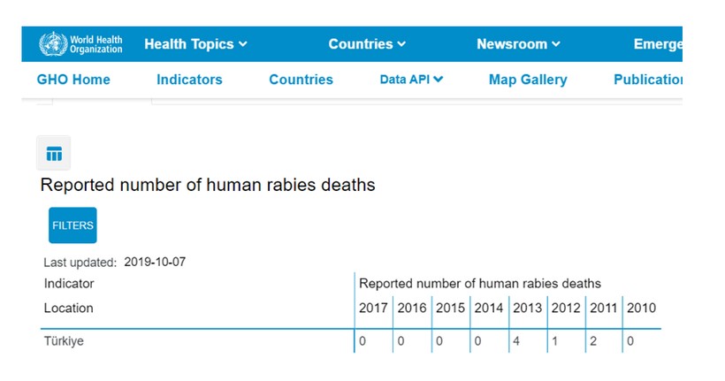
Task: Open the table view icon
Action: pos(54,153)
